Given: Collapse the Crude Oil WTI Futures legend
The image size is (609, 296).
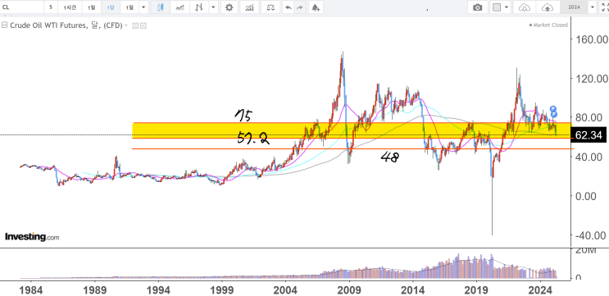Looking at the screenshot, I should [4, 25].
